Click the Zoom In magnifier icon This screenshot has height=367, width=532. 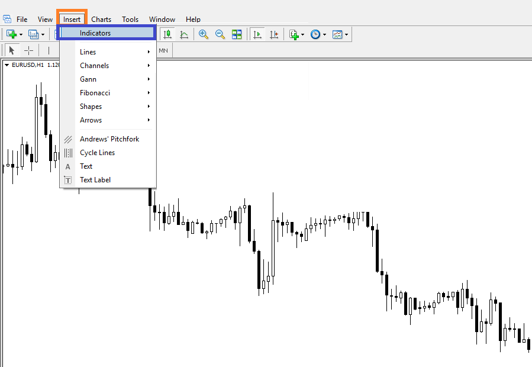click(x=204, y=34)
